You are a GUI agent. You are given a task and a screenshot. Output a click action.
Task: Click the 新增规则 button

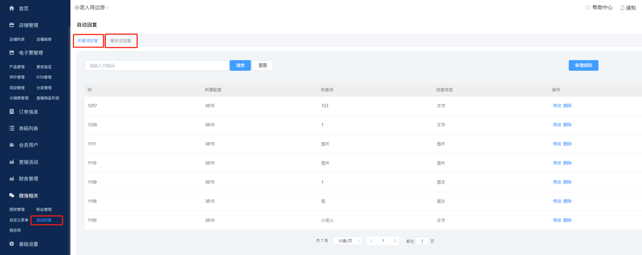tap(583, 65)
